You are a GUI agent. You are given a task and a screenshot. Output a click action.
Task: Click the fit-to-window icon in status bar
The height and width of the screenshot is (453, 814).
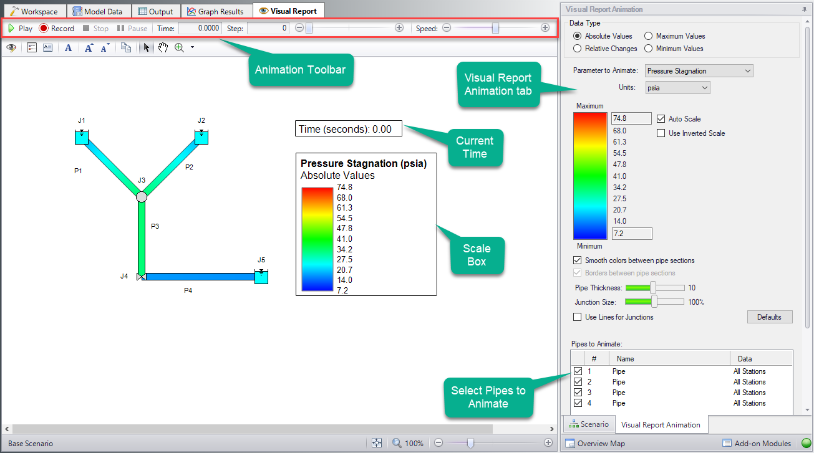[377, 442]
